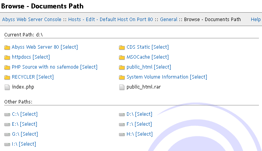Open System Volume Information folder
Image resolution: width=262 pixels, height=151 pixels.
point(157,77)
